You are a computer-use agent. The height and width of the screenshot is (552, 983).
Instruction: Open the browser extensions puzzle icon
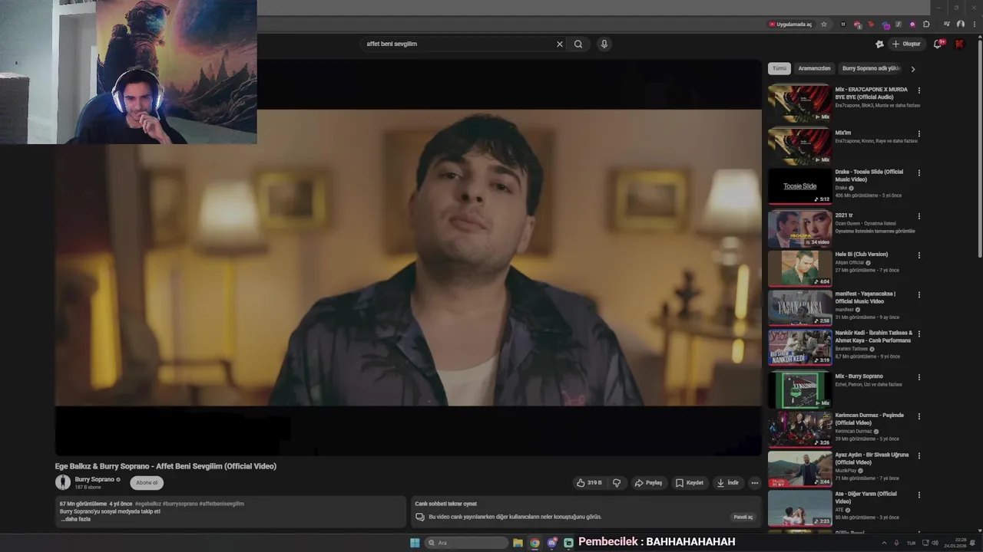click(x=926, y=25)
